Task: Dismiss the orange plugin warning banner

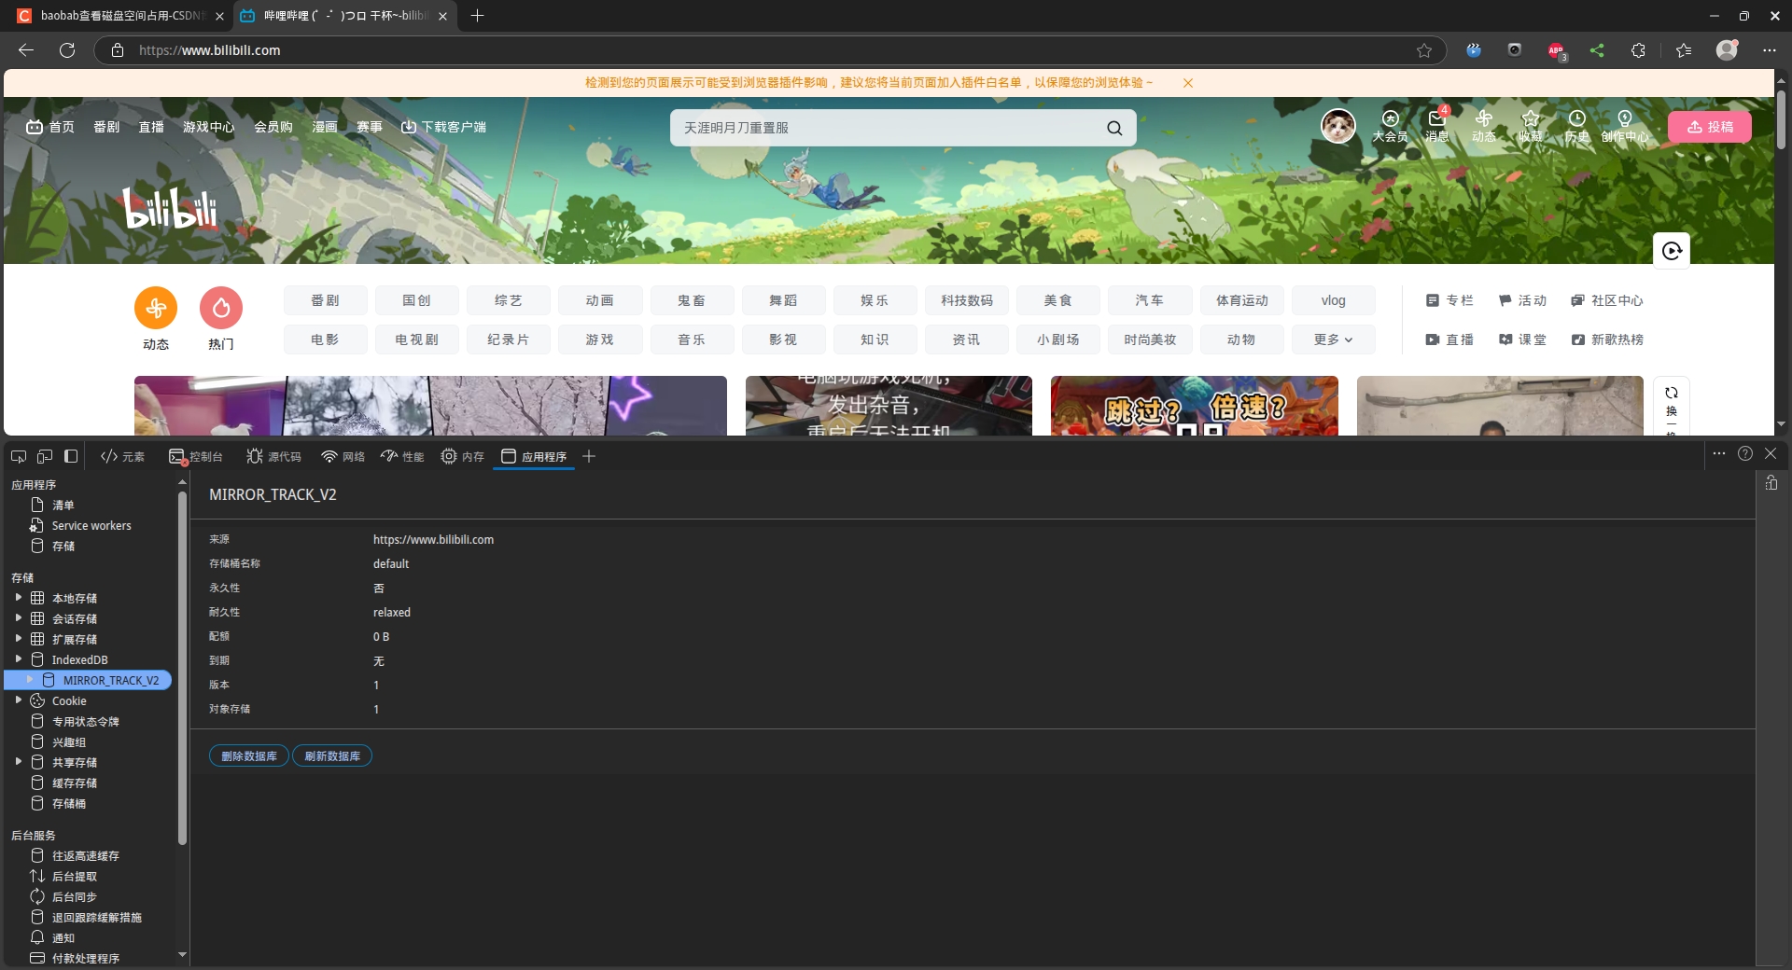Action: 1188,83
